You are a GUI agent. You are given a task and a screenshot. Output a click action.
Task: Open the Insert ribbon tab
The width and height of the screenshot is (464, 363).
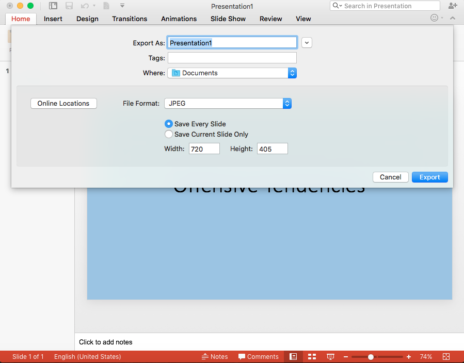[x=53, y=19]
